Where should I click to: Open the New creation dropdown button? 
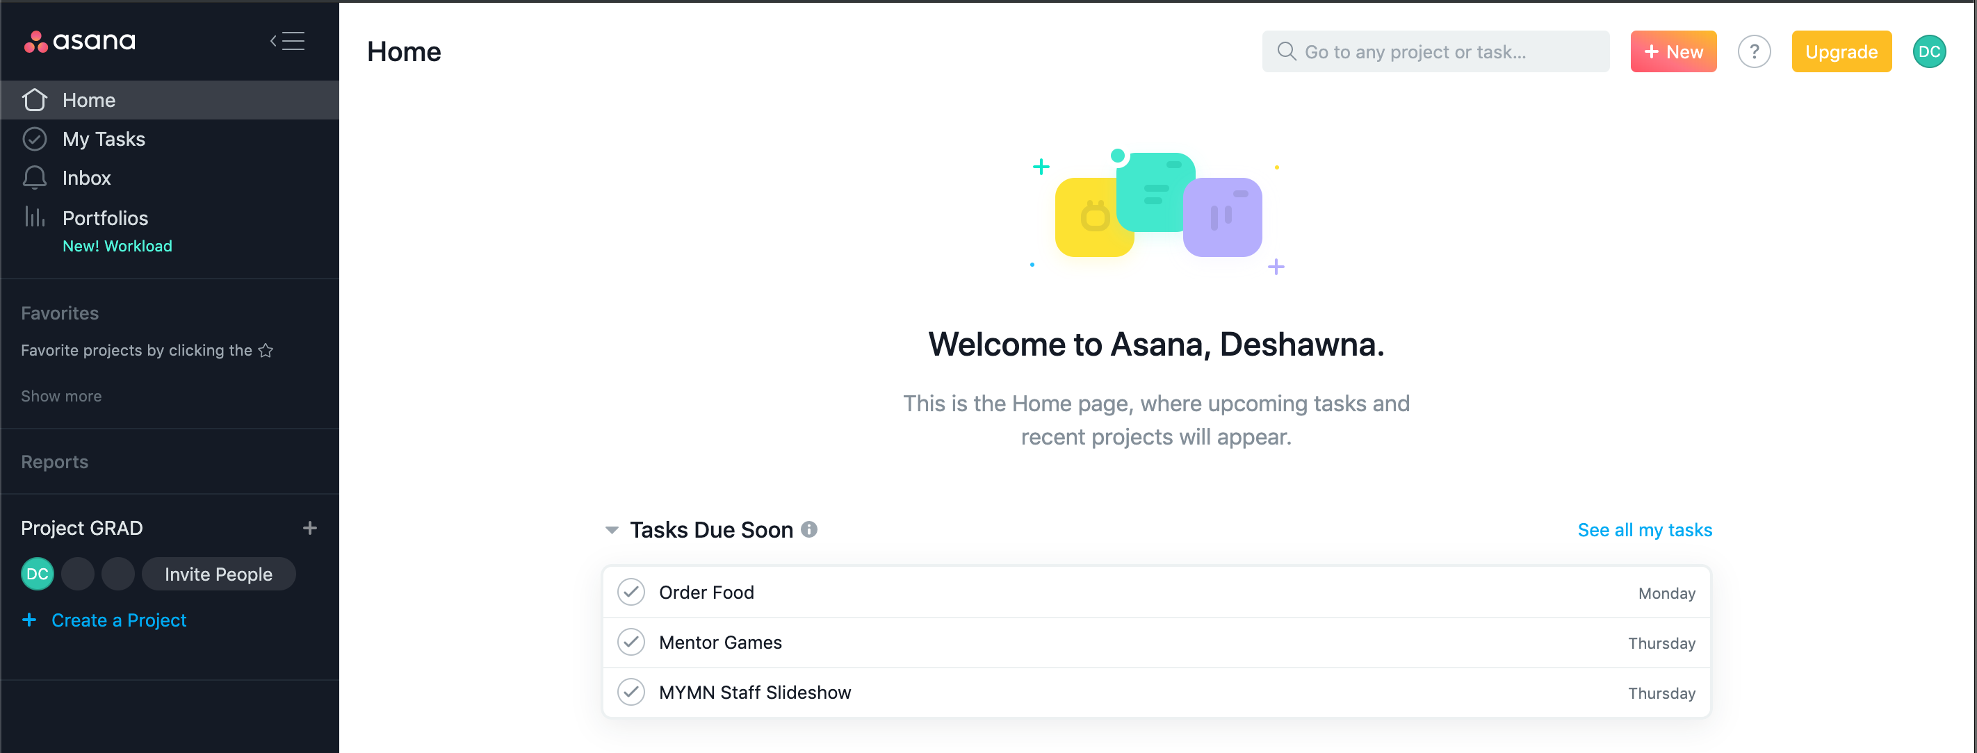(x=1673, y=52)
